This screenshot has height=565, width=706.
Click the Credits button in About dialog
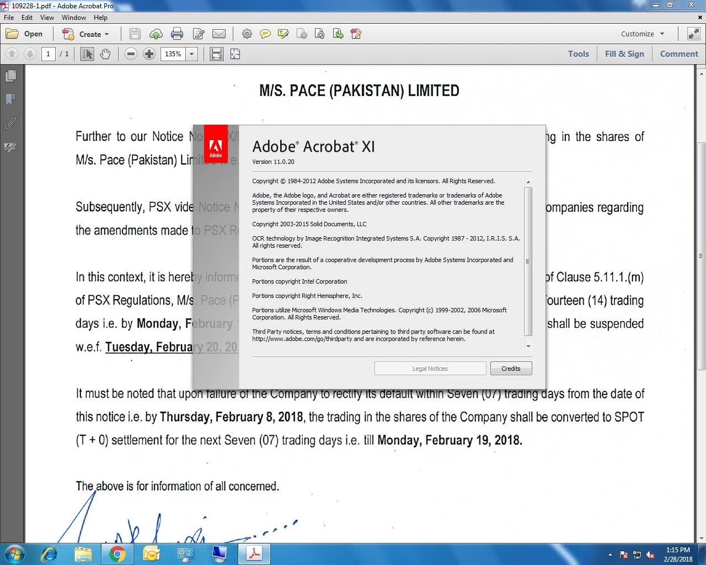[511, 369]
